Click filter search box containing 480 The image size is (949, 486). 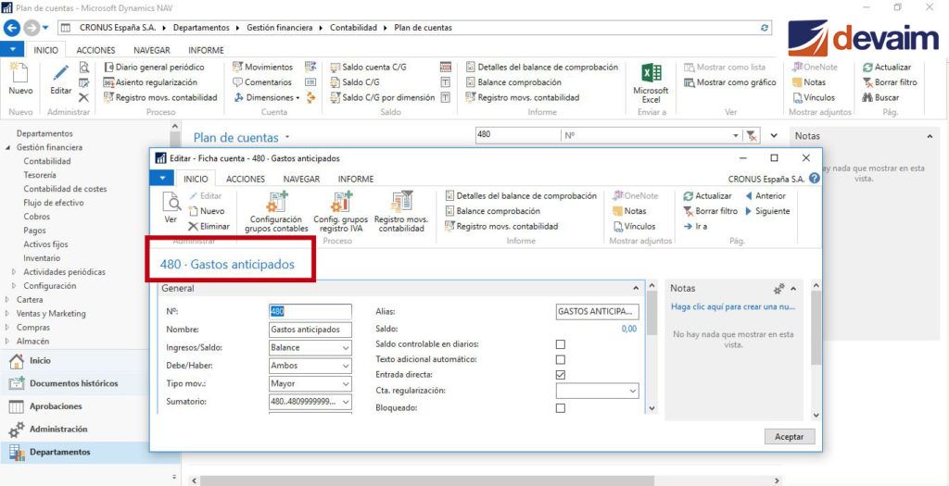pos(518,135)
